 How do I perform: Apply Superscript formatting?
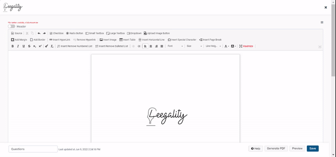point(40,46)
